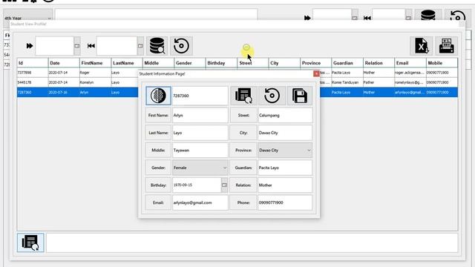
Task: Click the date cell 2020-07-16
Action: (x=64, y=92)
